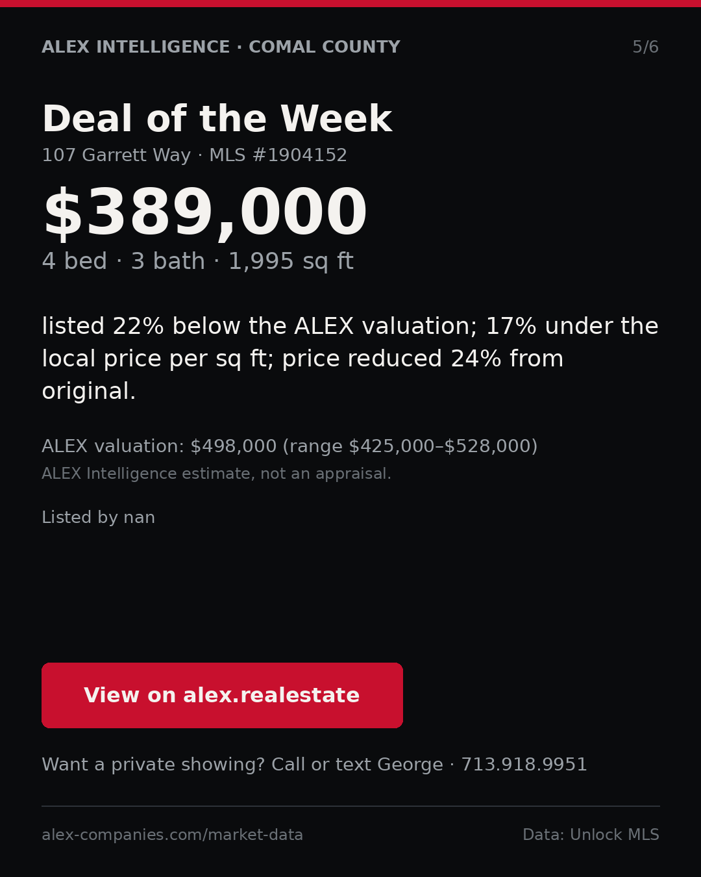Click the 1,995 sq ft figure
Viewport: 701px width, 877px height.
tap(291, 261)
